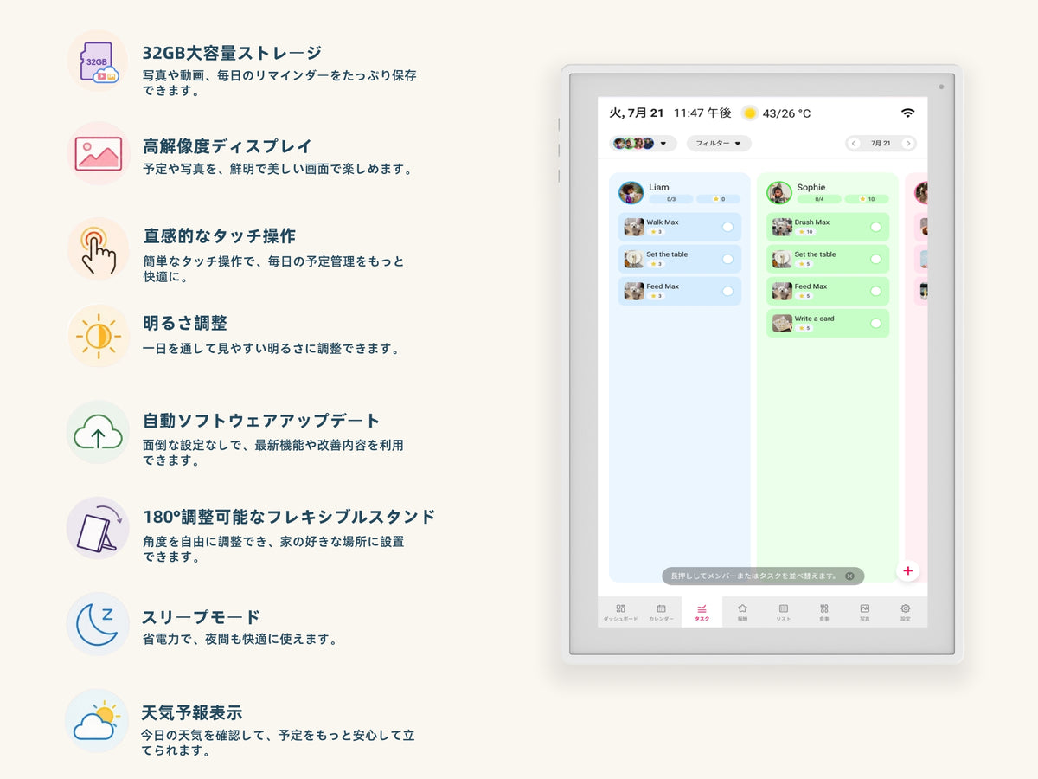Tap the Wi-Fi status icon
This screenshot has width=1038, height=779.
pyautogui.click(x=907, y=113)
